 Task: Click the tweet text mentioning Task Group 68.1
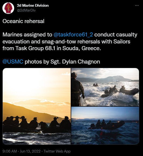(x=36, y=48)
